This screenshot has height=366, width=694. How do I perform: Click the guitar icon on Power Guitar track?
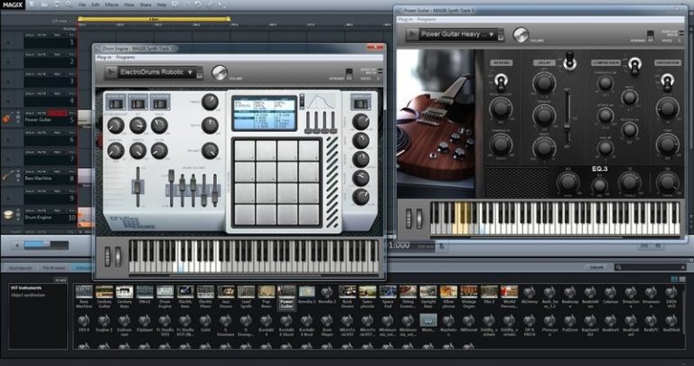coord(7,117)
